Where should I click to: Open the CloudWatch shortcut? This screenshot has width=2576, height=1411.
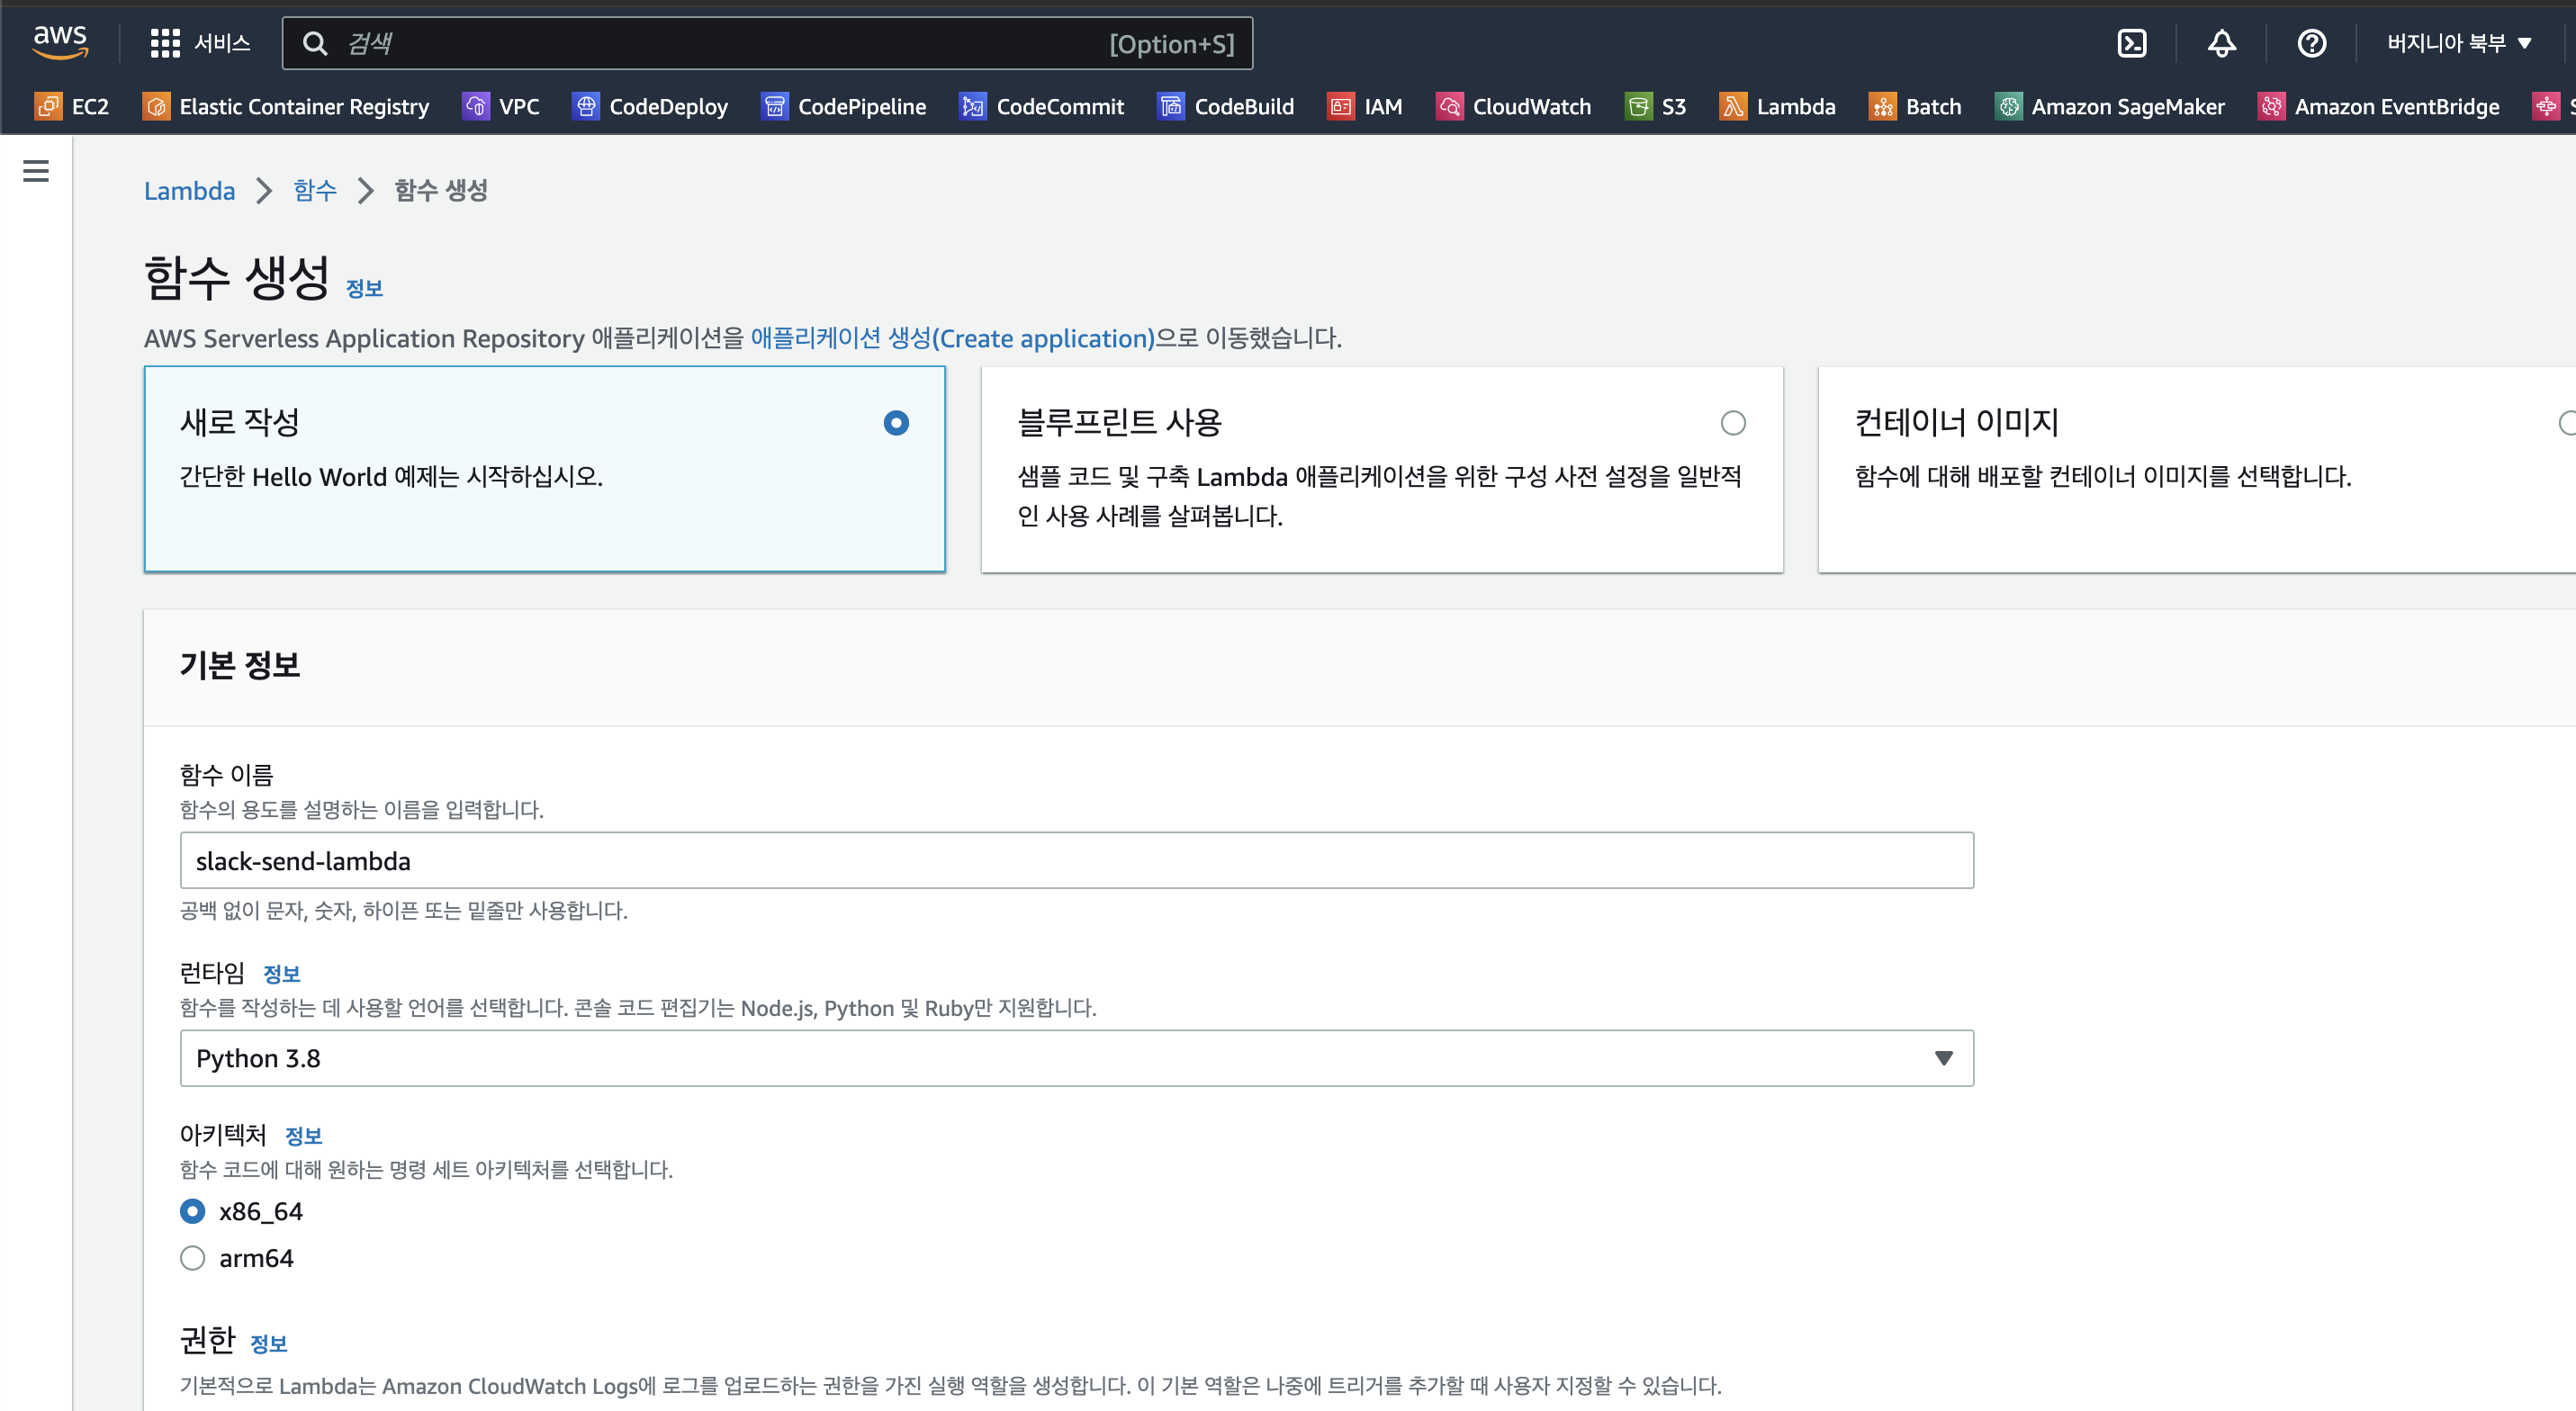click(1513, 106)
